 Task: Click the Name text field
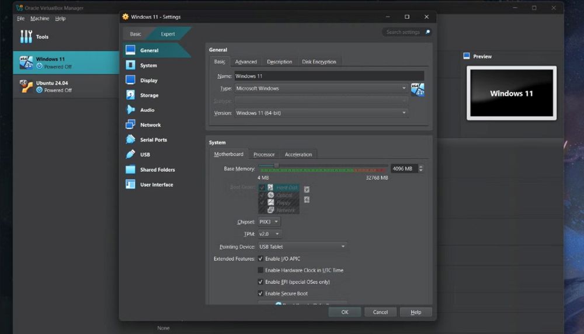[329, 76]
